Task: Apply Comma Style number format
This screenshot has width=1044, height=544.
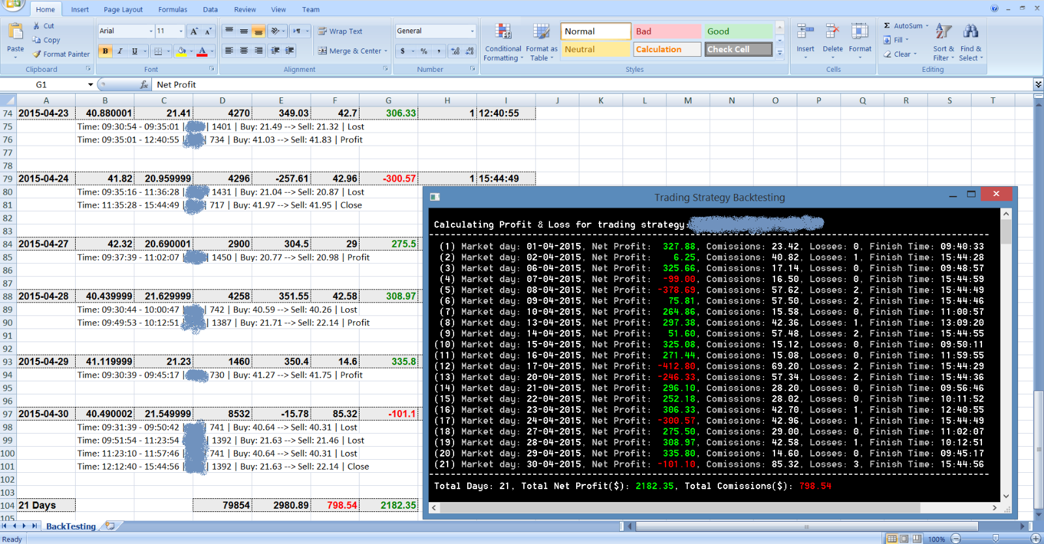Action: pyautogui.click(x=439, y=51)
